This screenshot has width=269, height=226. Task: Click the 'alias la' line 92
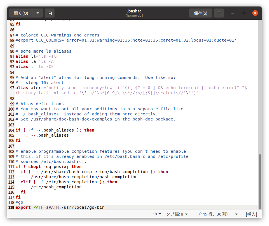pyautogui.click(x=36, y=61)
